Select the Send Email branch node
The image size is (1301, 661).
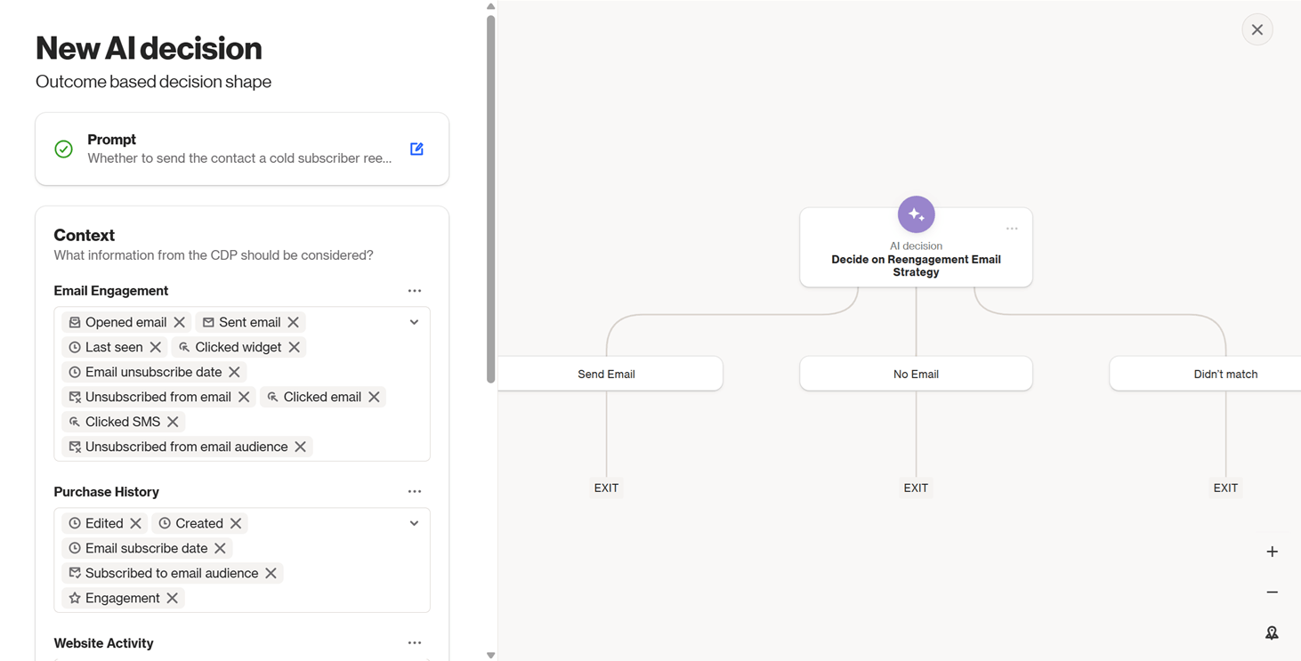click(x=610, y=374)
